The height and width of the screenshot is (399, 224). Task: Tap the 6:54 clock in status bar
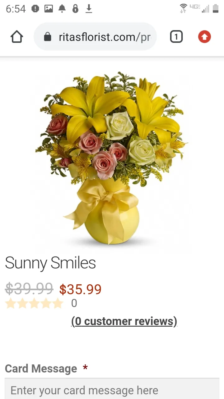(x=16, y=9)
